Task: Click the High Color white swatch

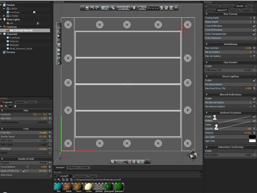Action: 252,141
